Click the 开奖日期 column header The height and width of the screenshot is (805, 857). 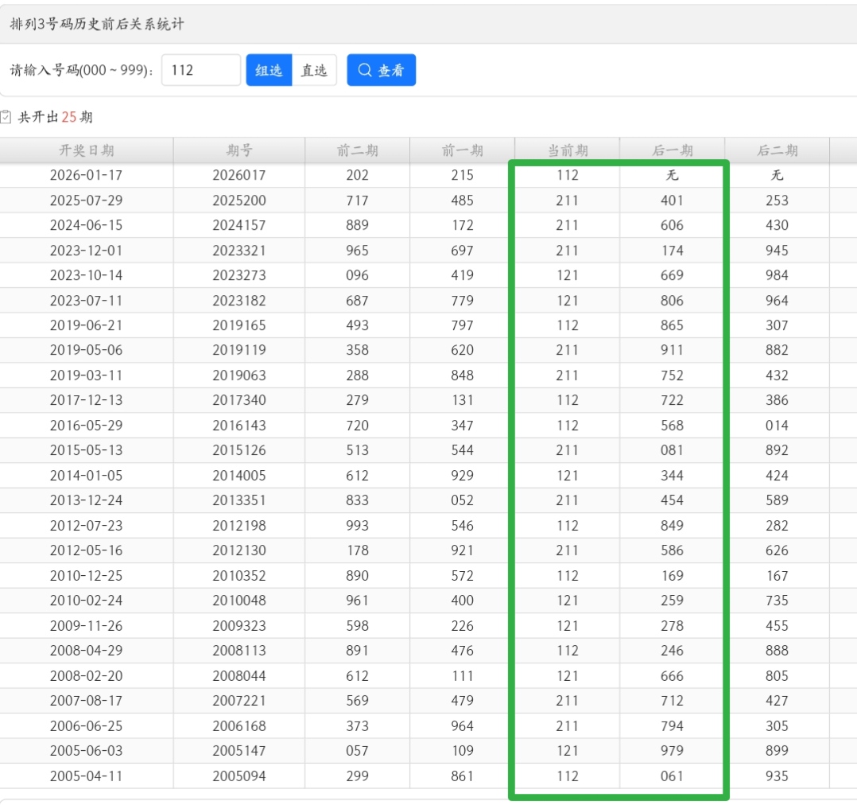pos(86,150)
